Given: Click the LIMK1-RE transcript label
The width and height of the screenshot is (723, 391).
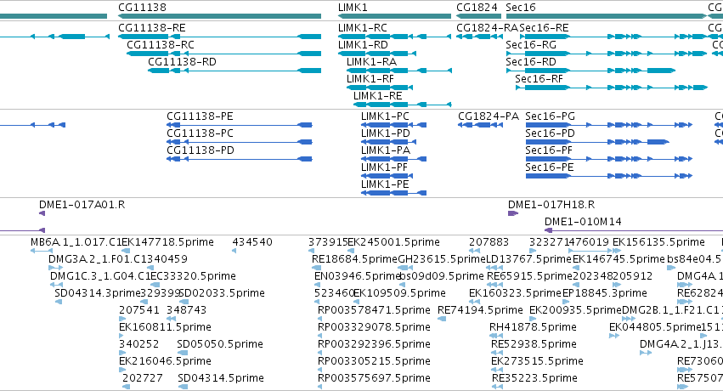Looking at the screenshot, I should click(377, 96).
